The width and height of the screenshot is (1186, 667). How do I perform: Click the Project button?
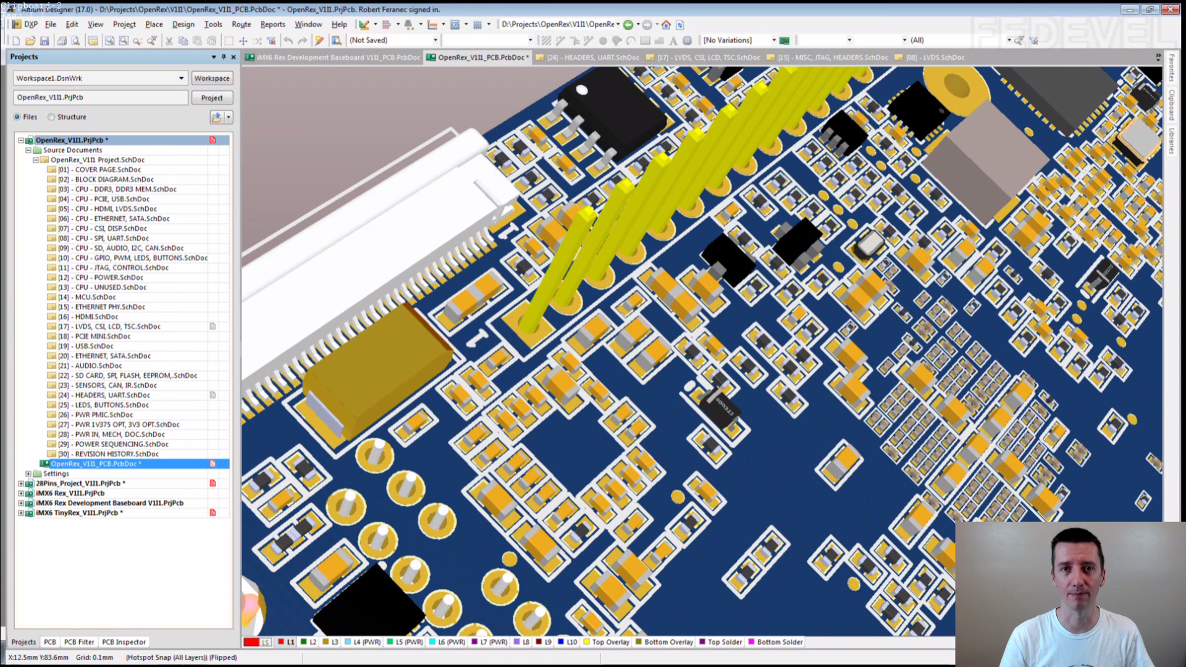pyautogui.click(x=212, y=98)
